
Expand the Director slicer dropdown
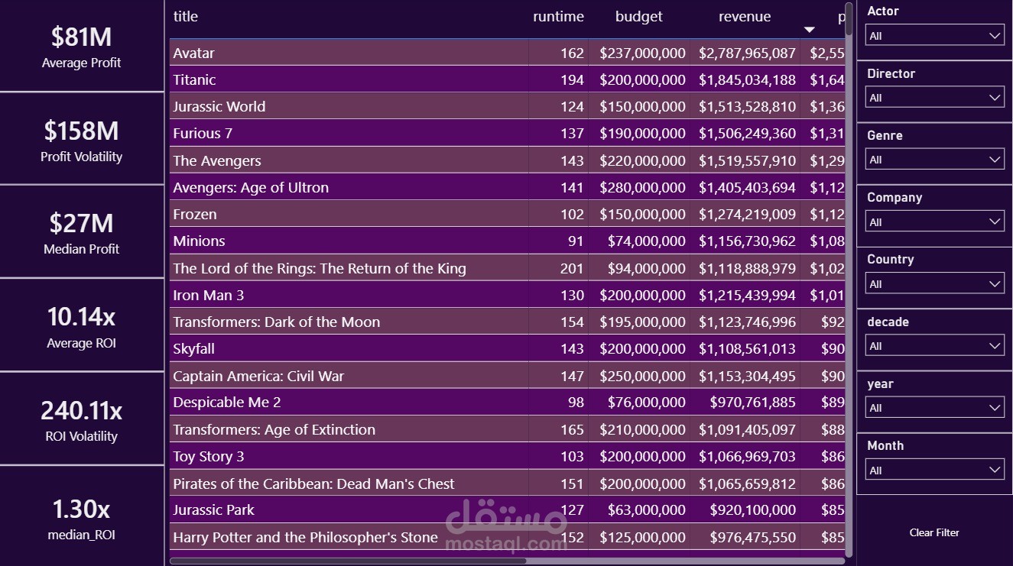tap(934, 98)
